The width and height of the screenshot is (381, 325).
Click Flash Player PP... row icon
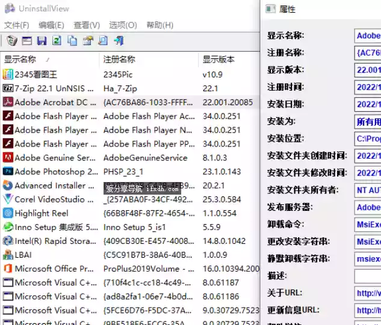point(8,144)
